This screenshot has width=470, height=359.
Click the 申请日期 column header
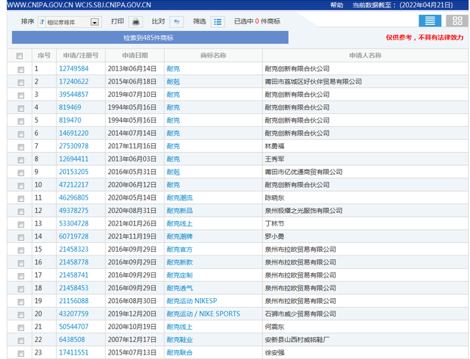[135, 56]
